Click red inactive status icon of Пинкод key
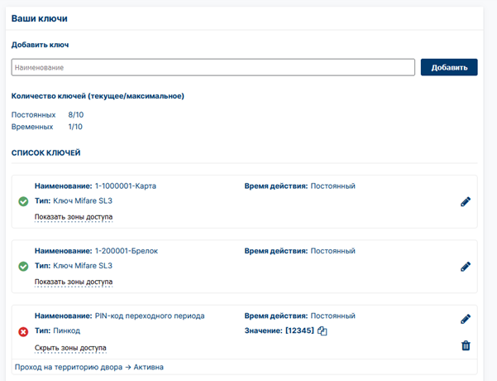Viewport: 497px width, 381px height. [x=23, y=332]
